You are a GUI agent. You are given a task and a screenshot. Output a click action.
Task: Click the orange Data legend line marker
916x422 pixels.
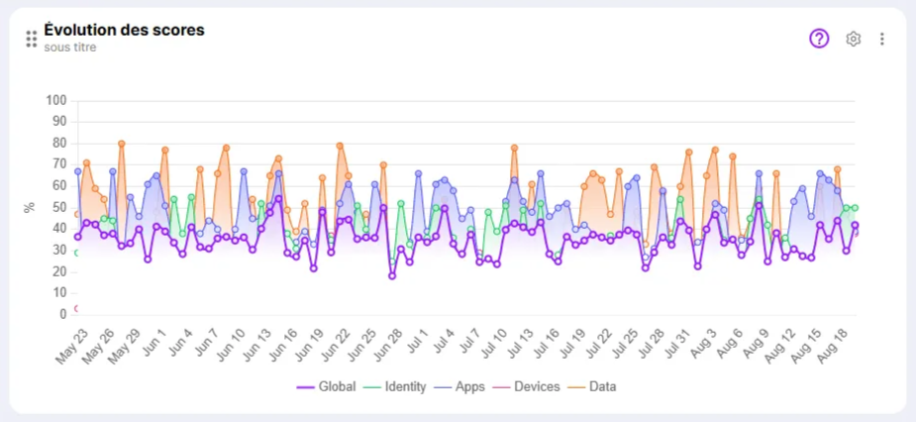coord(576,386)
